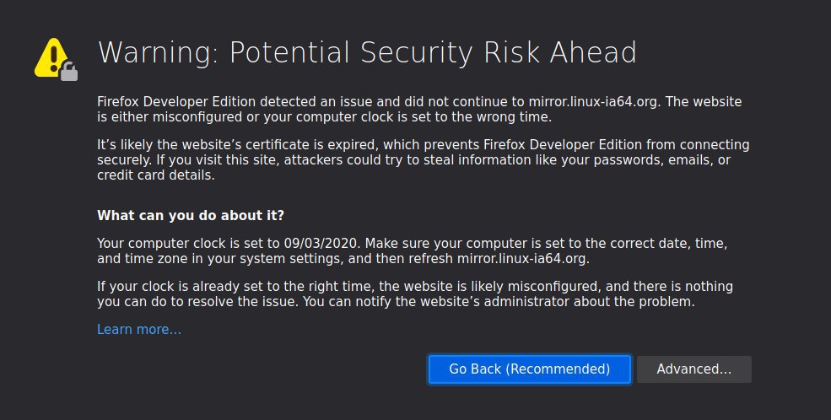Click mirror.linux-ia64.org after the word refresh

[521, 259]
